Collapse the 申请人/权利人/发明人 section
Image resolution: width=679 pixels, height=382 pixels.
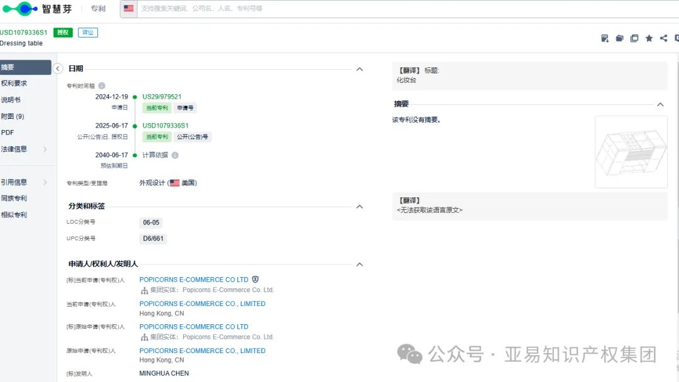click(x=360, y=265)
